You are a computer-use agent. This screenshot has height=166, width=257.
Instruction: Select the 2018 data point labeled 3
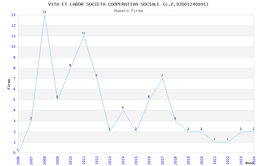(x=175, y=121)
